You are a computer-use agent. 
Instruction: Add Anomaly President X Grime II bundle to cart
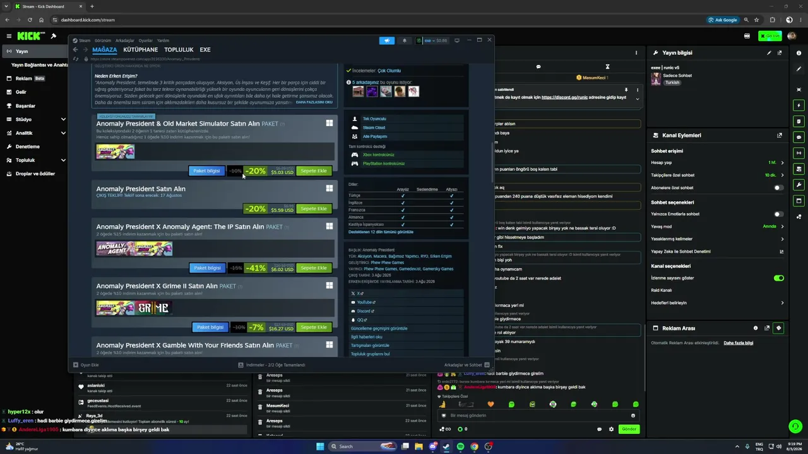pyautogui.click(x=314, y=327)
